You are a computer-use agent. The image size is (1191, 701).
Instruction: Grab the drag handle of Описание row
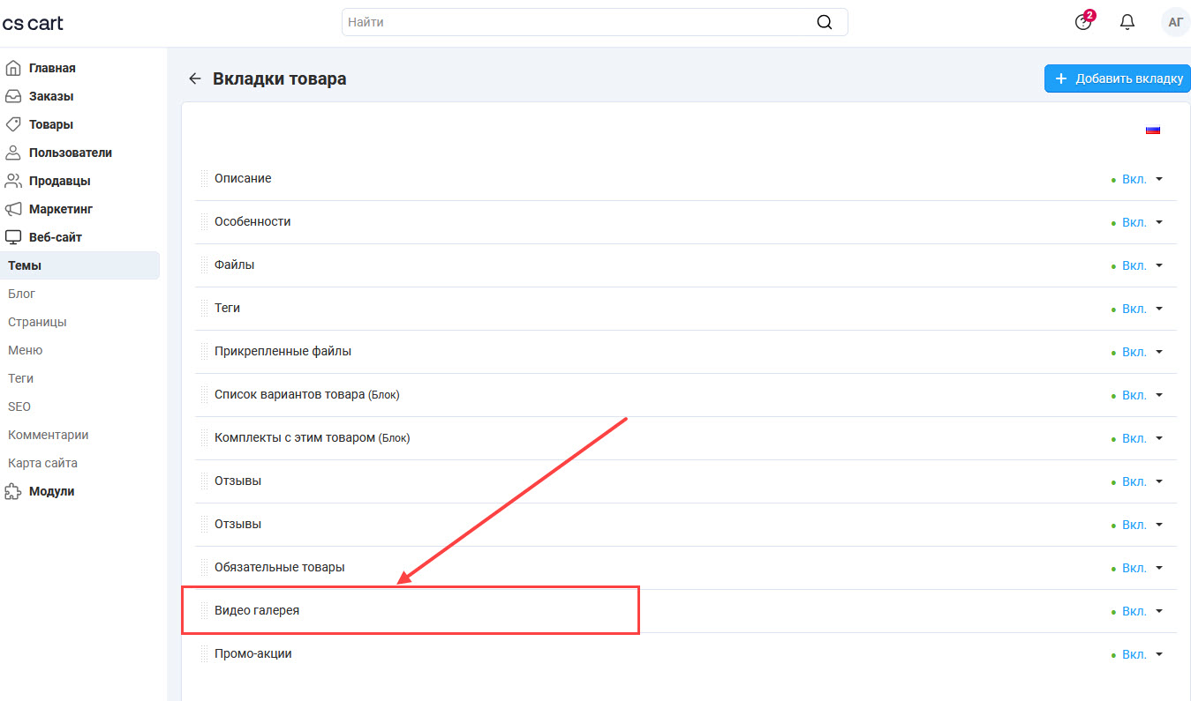204,179
